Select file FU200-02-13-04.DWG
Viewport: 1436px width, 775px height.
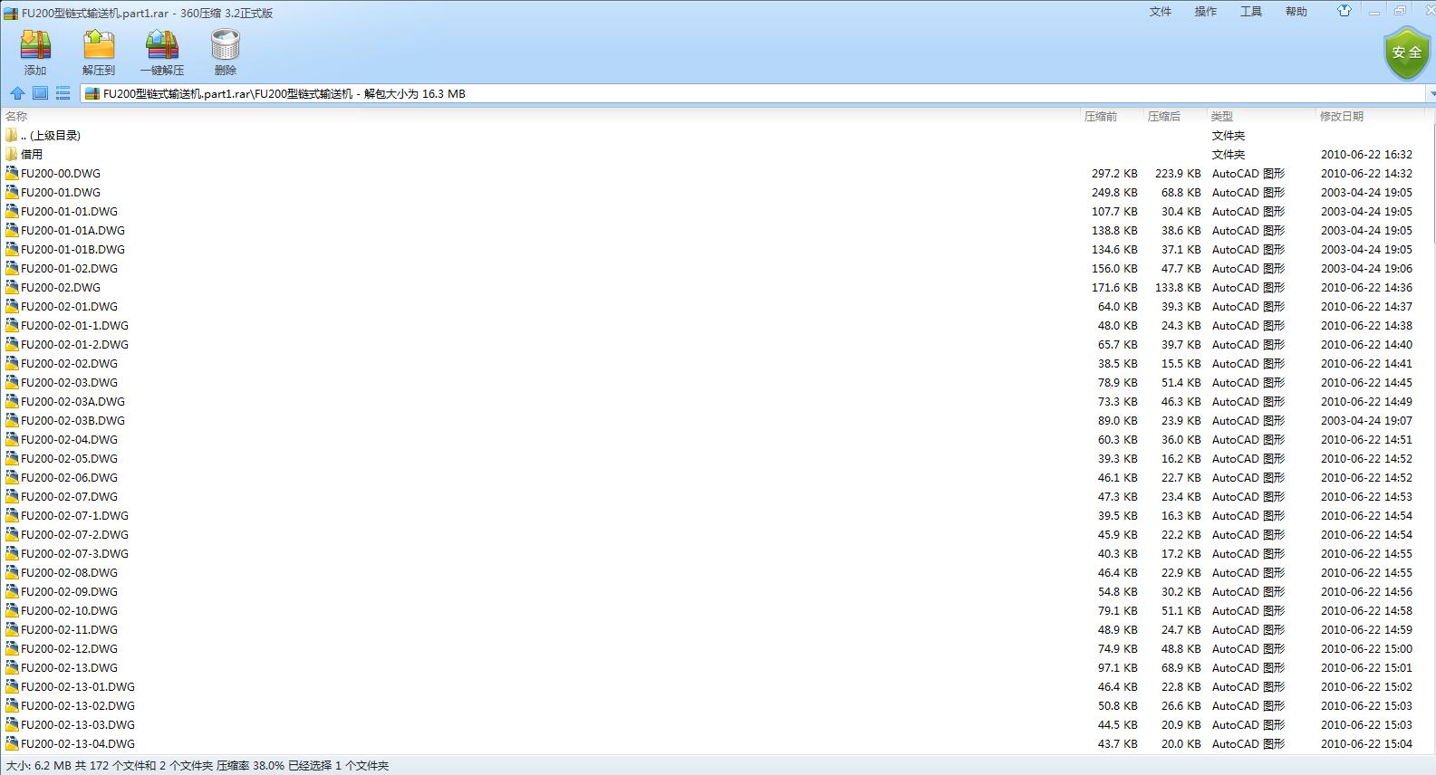(78, 743)
